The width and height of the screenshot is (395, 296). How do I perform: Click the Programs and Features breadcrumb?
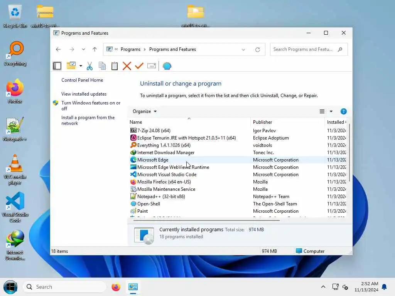coord(172,49)
